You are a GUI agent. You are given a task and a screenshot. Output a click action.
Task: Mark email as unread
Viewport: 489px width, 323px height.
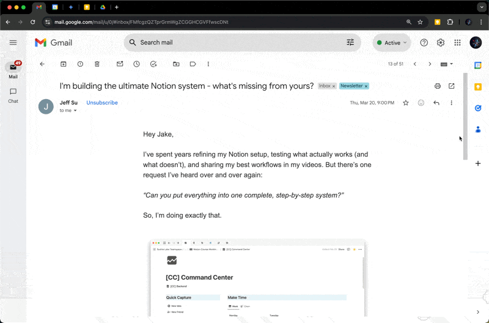tap(120, 64)
